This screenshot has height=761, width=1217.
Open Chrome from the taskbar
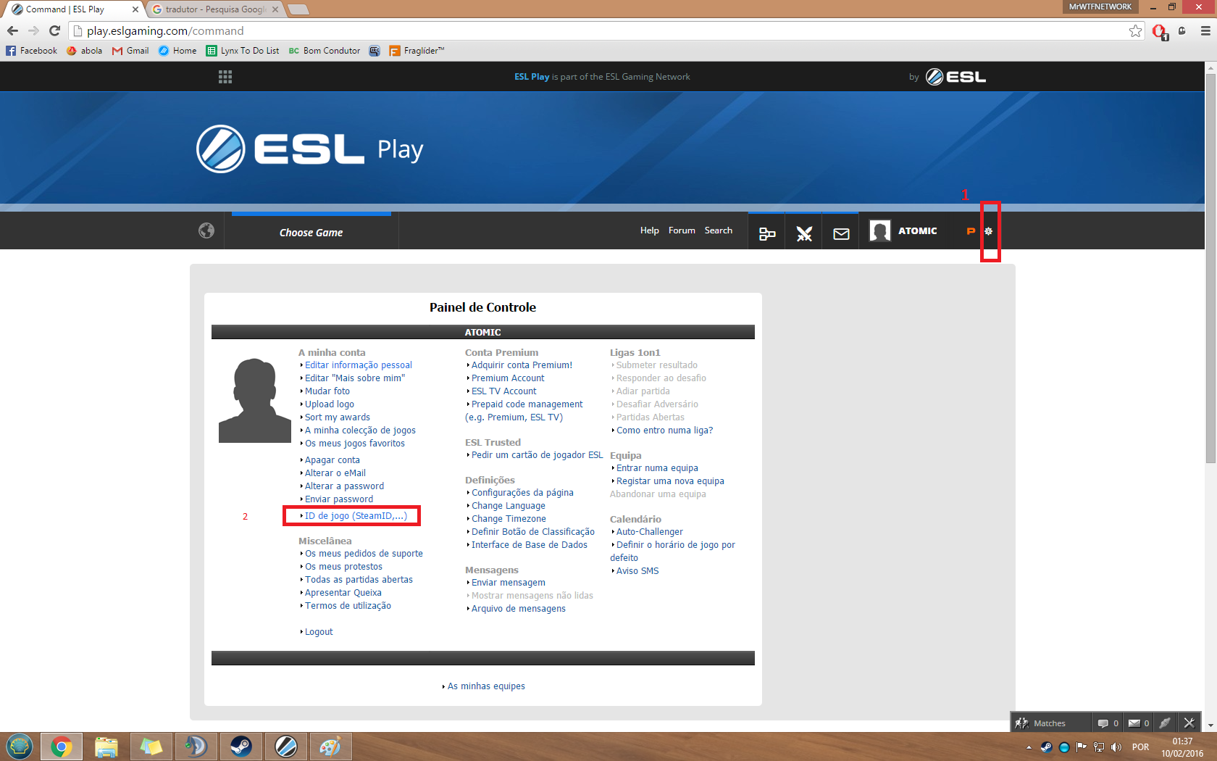(62, 747)
